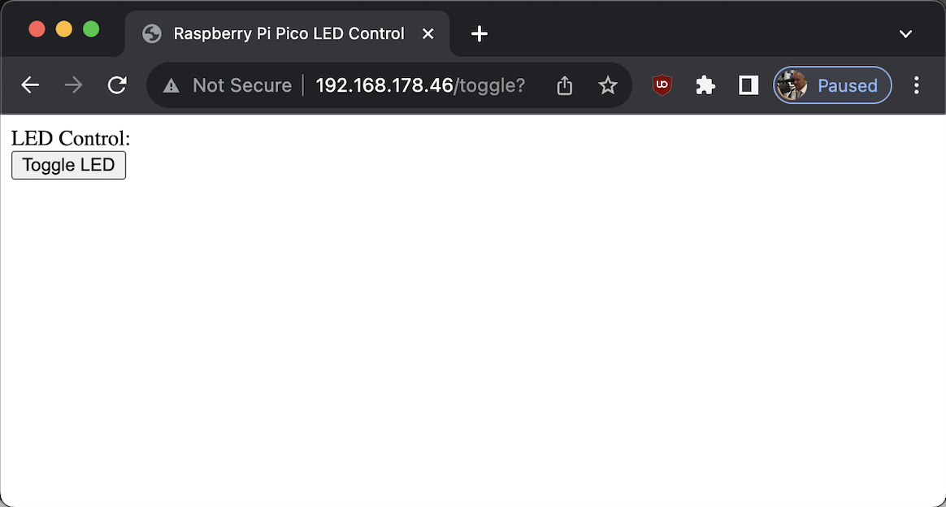Reload the current page
This screenshot has width=946, height=507.
click(x=117, y=85)
